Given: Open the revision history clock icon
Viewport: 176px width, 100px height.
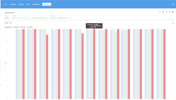Looking at the screenshot, I should pyautogui.click(x=167, y=12).
